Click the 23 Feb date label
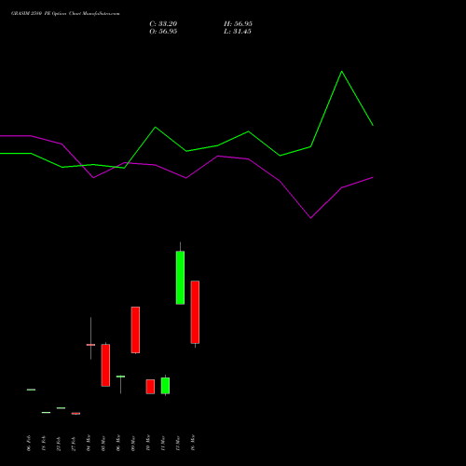 [x=59, y=443]
